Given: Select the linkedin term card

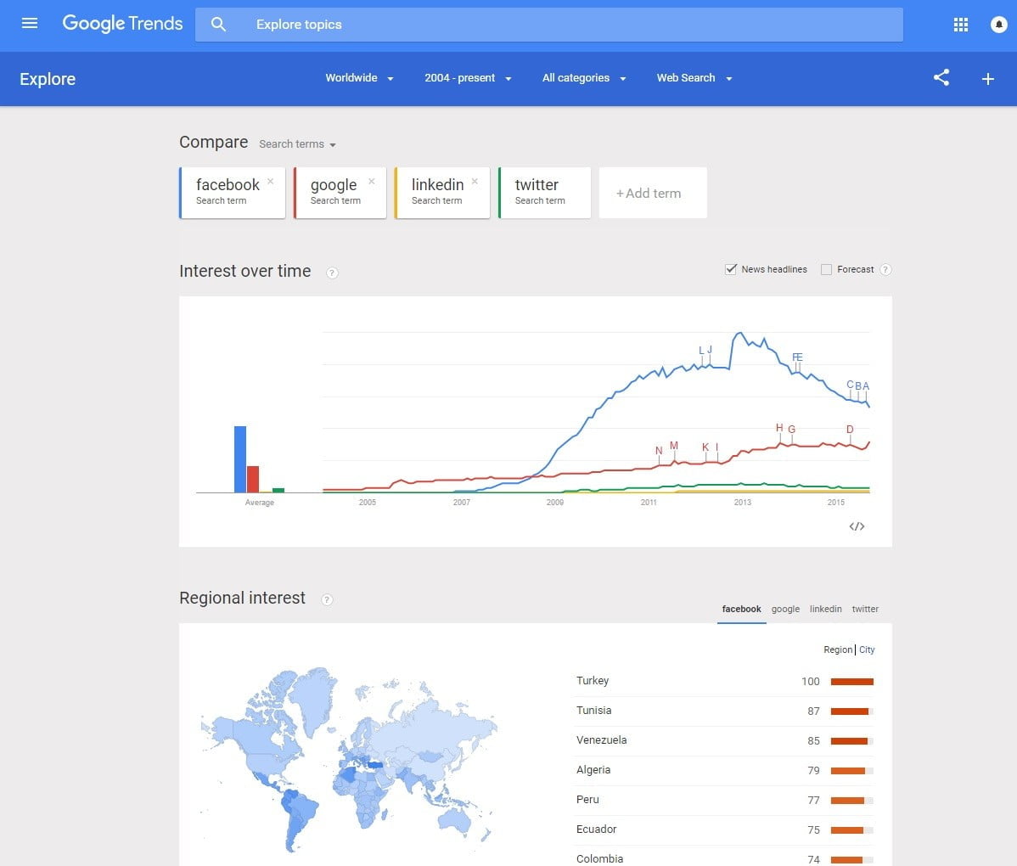Looking at the screenshot, I should click(441, 193).
